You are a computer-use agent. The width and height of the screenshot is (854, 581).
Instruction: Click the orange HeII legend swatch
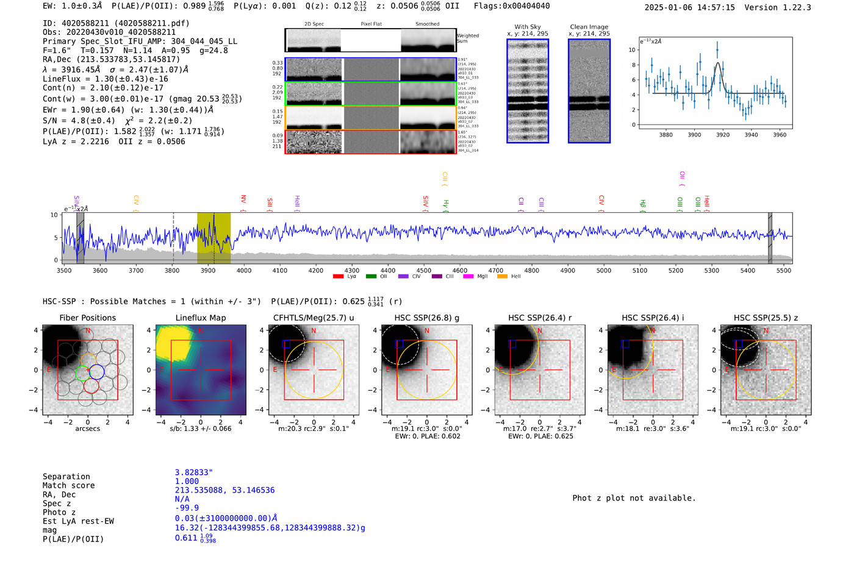[x=502, y=277]
